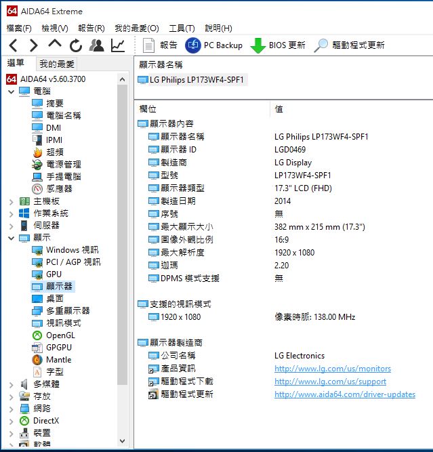Open the GPGPU icon item
The image size is (433, 452).
point(37,348)
